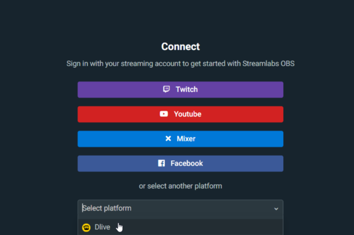Click the Dlive text label
The width and height of the screenshot is (354, 235).
[x=102, y=227]
